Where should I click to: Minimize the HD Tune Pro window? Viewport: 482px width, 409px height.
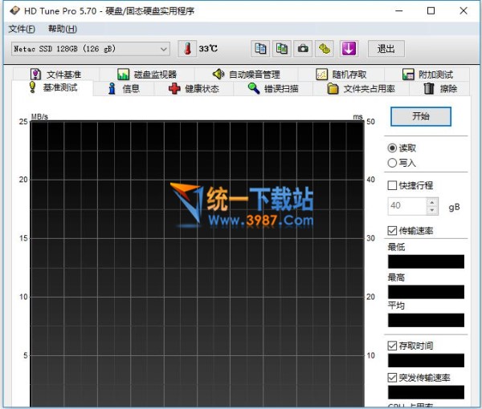click(399, 10)
